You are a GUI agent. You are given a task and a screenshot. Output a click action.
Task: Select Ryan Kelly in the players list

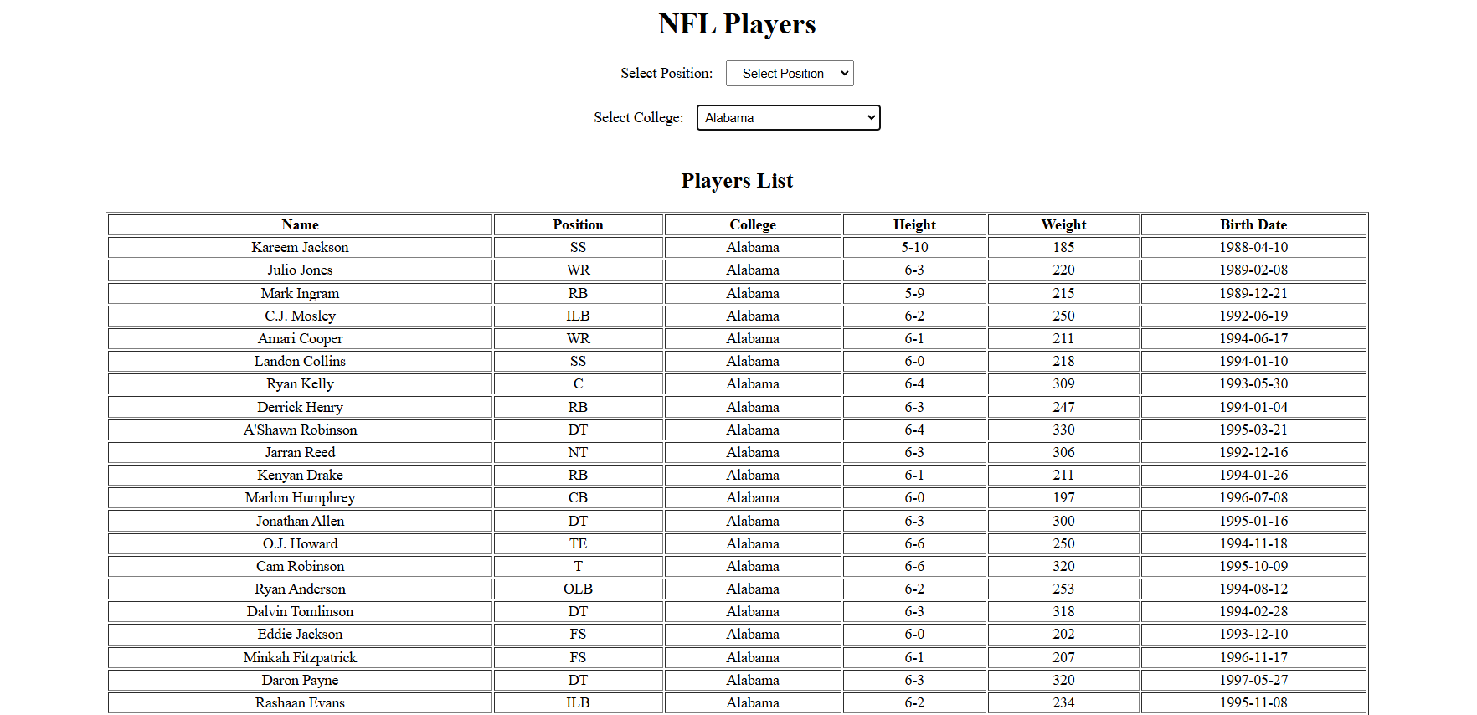coord(300,383)
